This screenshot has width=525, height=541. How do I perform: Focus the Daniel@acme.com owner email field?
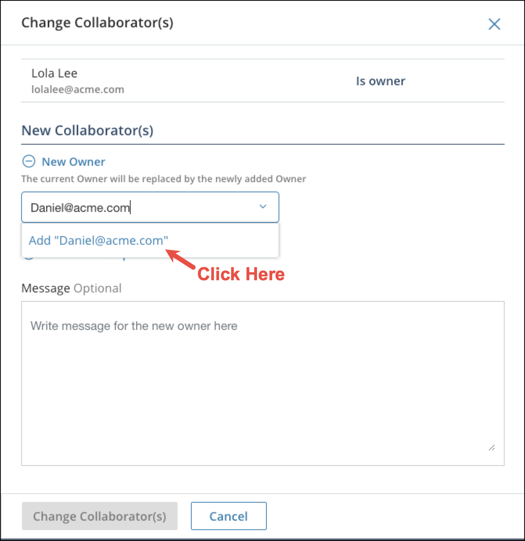click(150, 207)
